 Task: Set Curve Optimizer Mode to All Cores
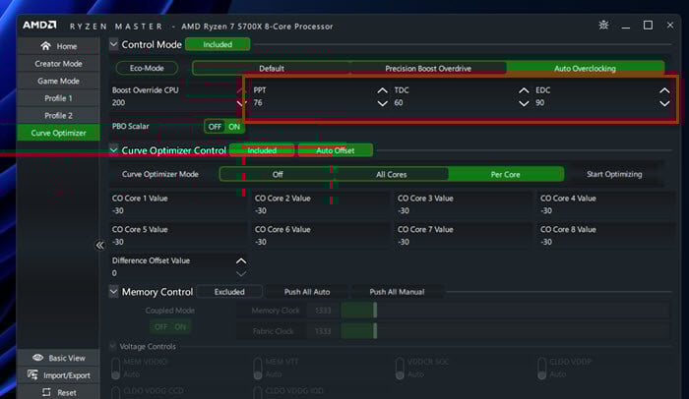(x=391, y=174)
